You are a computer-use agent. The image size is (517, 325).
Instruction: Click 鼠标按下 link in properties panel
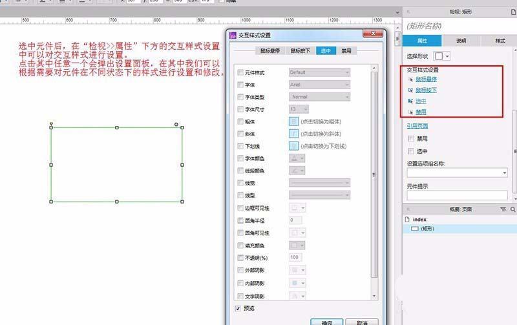[426, 90]
